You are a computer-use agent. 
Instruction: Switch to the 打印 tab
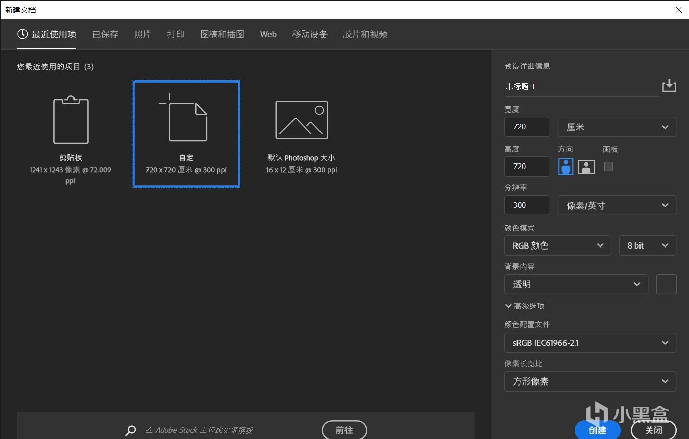(x=176, y=34)
